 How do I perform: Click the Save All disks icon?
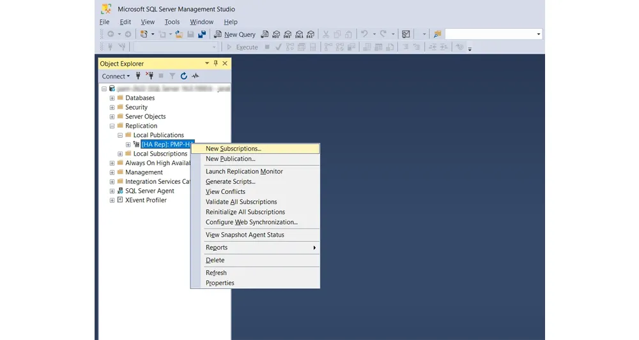pyautogui.click(x=202, y=34)
